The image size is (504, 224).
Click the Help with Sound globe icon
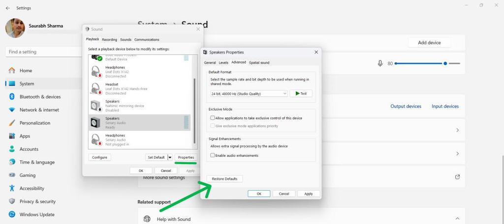pos(147,219)
